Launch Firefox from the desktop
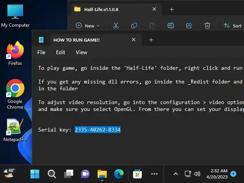244x183 pixels. click(15, 53)
